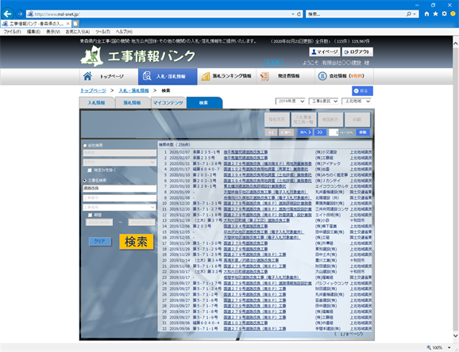
Task: Open the 工事&委託 type dropdown
Action: tap(323, 101)
